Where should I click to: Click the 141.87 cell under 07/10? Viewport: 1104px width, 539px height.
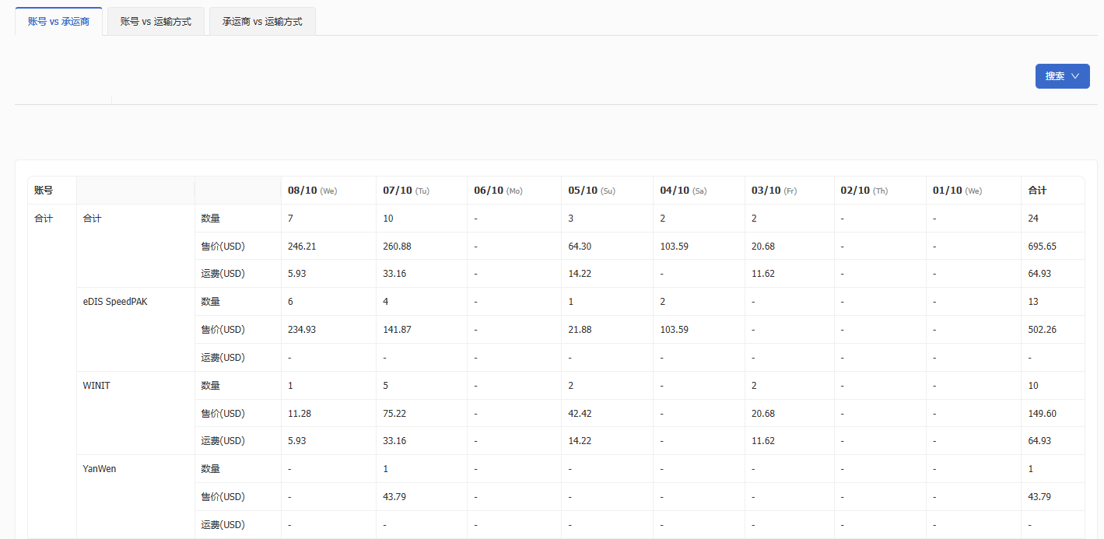coord(397,330)
